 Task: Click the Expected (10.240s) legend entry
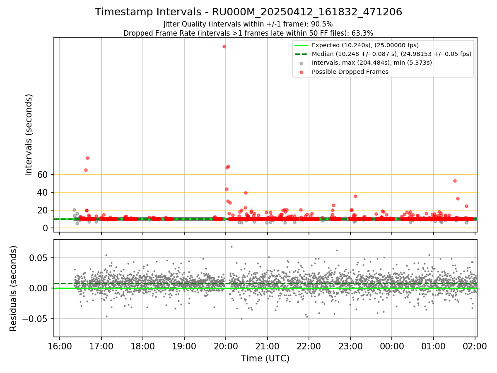pos(365,45)
